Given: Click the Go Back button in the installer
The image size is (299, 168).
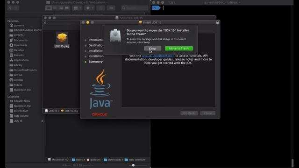Looking at the screenshot, I should (x=189, y=113).
